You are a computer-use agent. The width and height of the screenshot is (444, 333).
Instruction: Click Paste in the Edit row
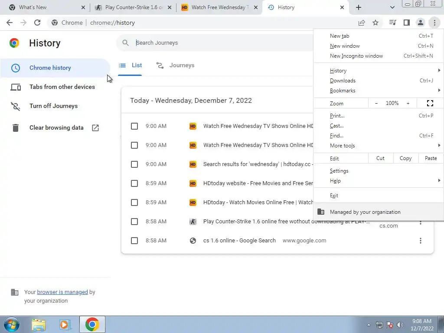[x=431, y=158]
